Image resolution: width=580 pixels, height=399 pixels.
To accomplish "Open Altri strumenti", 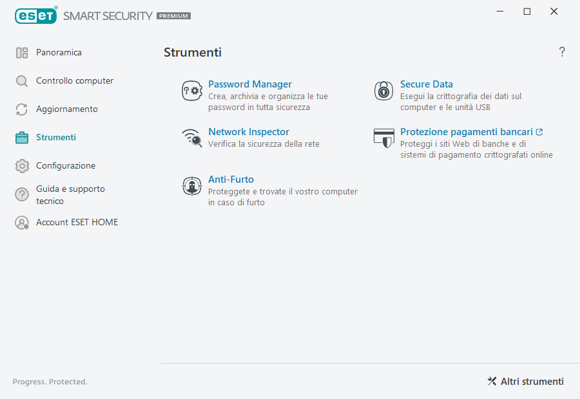I will (525, 381).
